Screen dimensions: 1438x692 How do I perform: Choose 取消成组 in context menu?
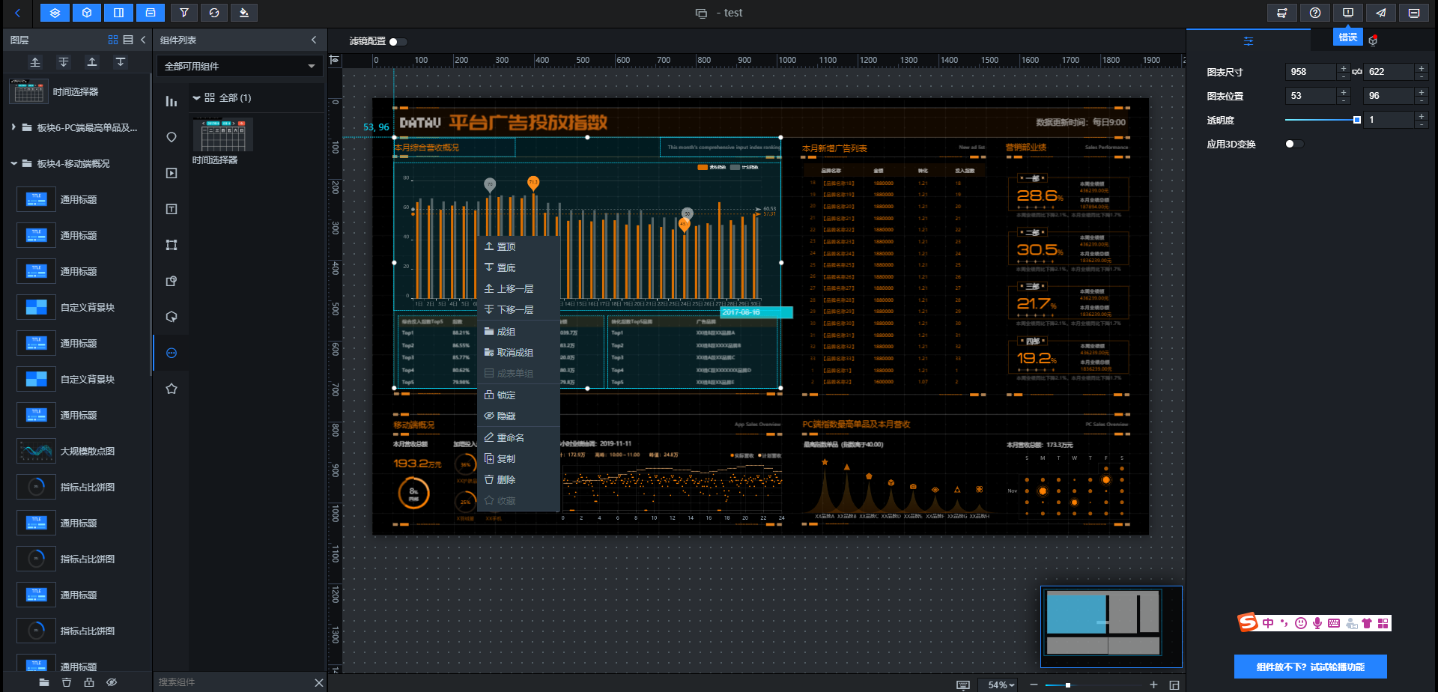[x=518, y=352]
